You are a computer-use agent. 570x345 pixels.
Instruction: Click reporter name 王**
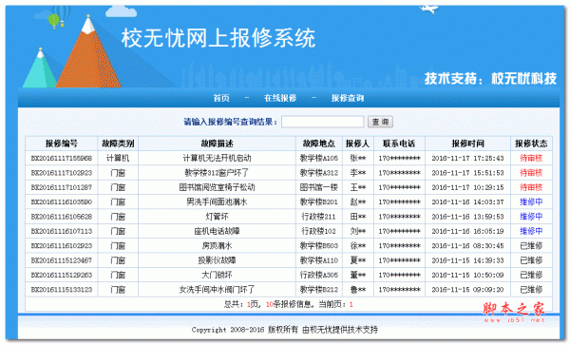point(358,187)
